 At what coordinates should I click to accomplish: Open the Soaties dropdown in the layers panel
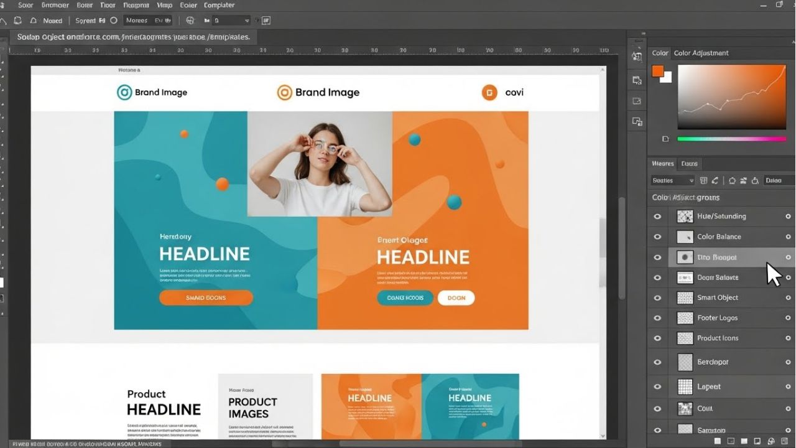point(672,180)
